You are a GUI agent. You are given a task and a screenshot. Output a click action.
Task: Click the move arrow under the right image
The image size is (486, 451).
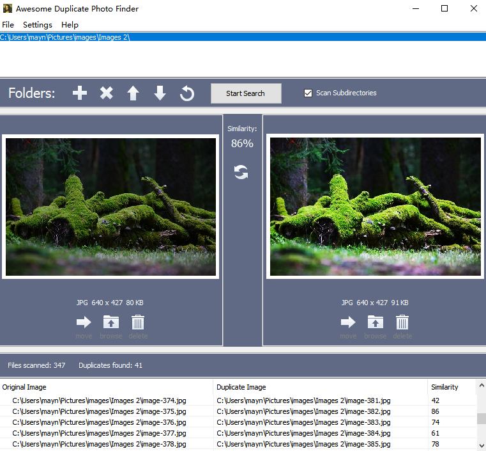coord(348,322)
